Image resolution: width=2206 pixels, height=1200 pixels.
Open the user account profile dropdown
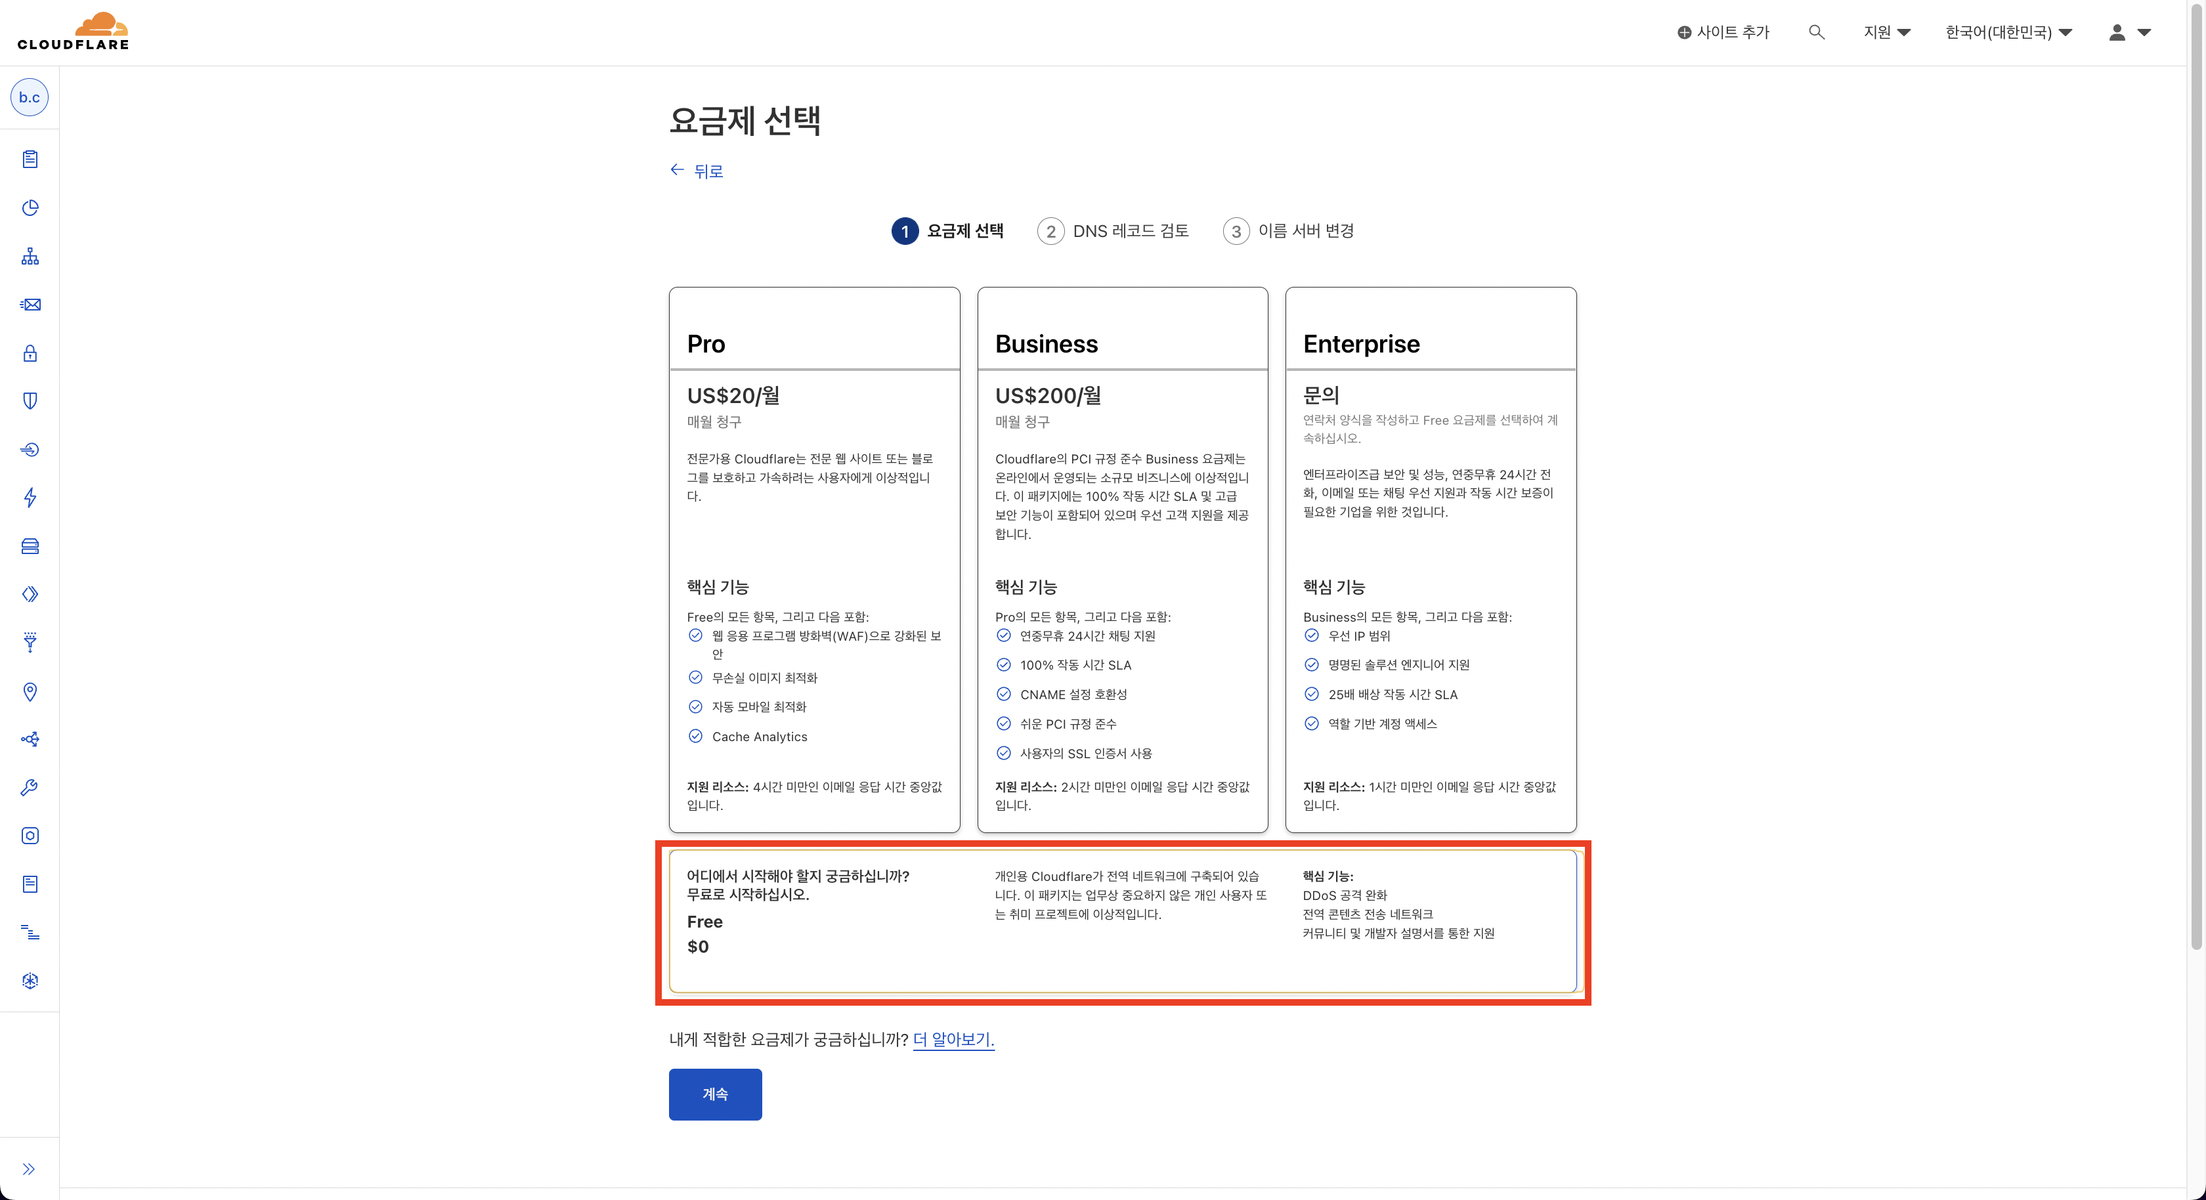point(2129,33)
